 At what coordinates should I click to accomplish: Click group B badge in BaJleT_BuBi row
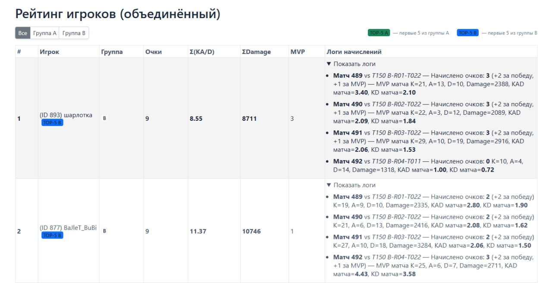tap(104, 231)
